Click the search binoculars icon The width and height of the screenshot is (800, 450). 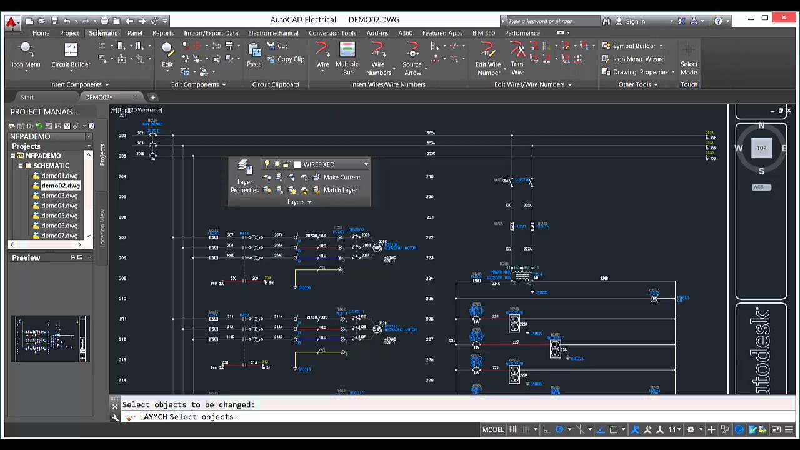[606, 21]
